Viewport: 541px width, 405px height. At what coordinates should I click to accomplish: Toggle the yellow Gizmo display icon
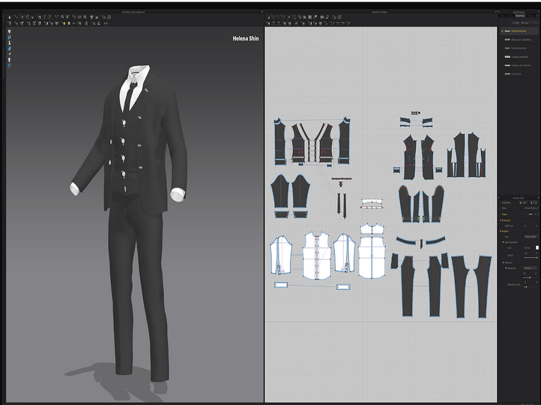64,23
